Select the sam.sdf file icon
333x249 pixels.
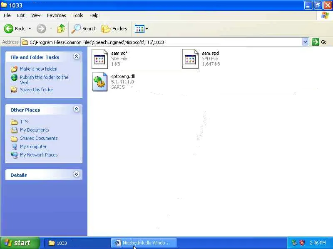tap(99, 59)
